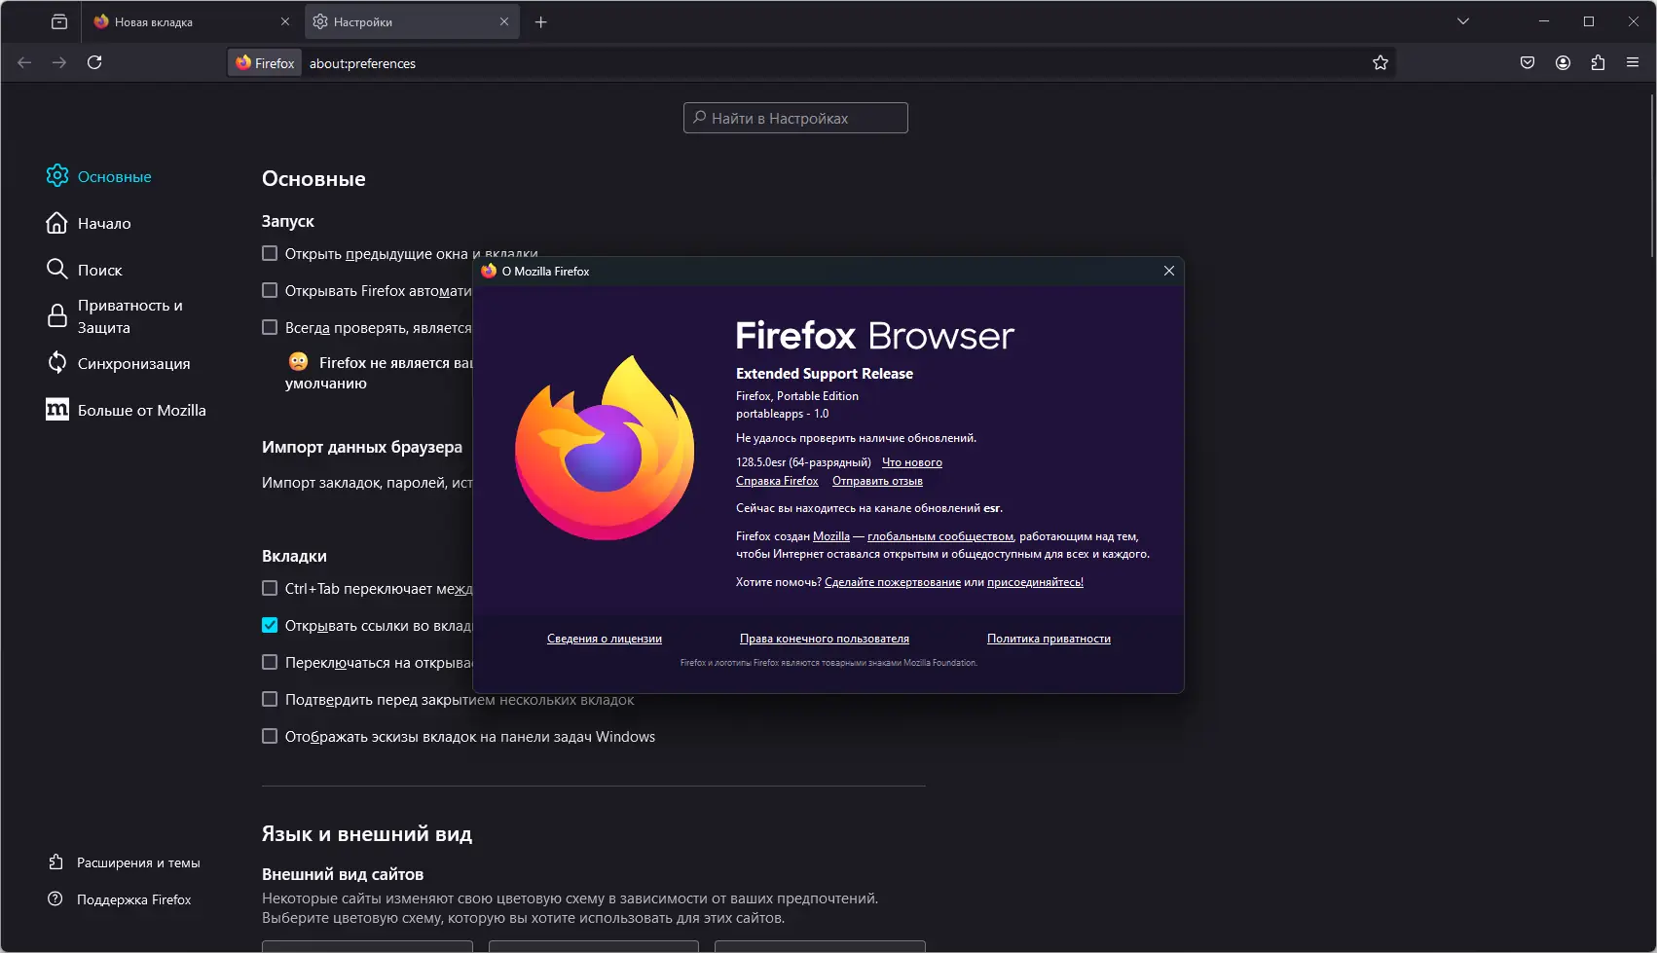Close the О Mozilla Firefox dialog

point(1169,271)
